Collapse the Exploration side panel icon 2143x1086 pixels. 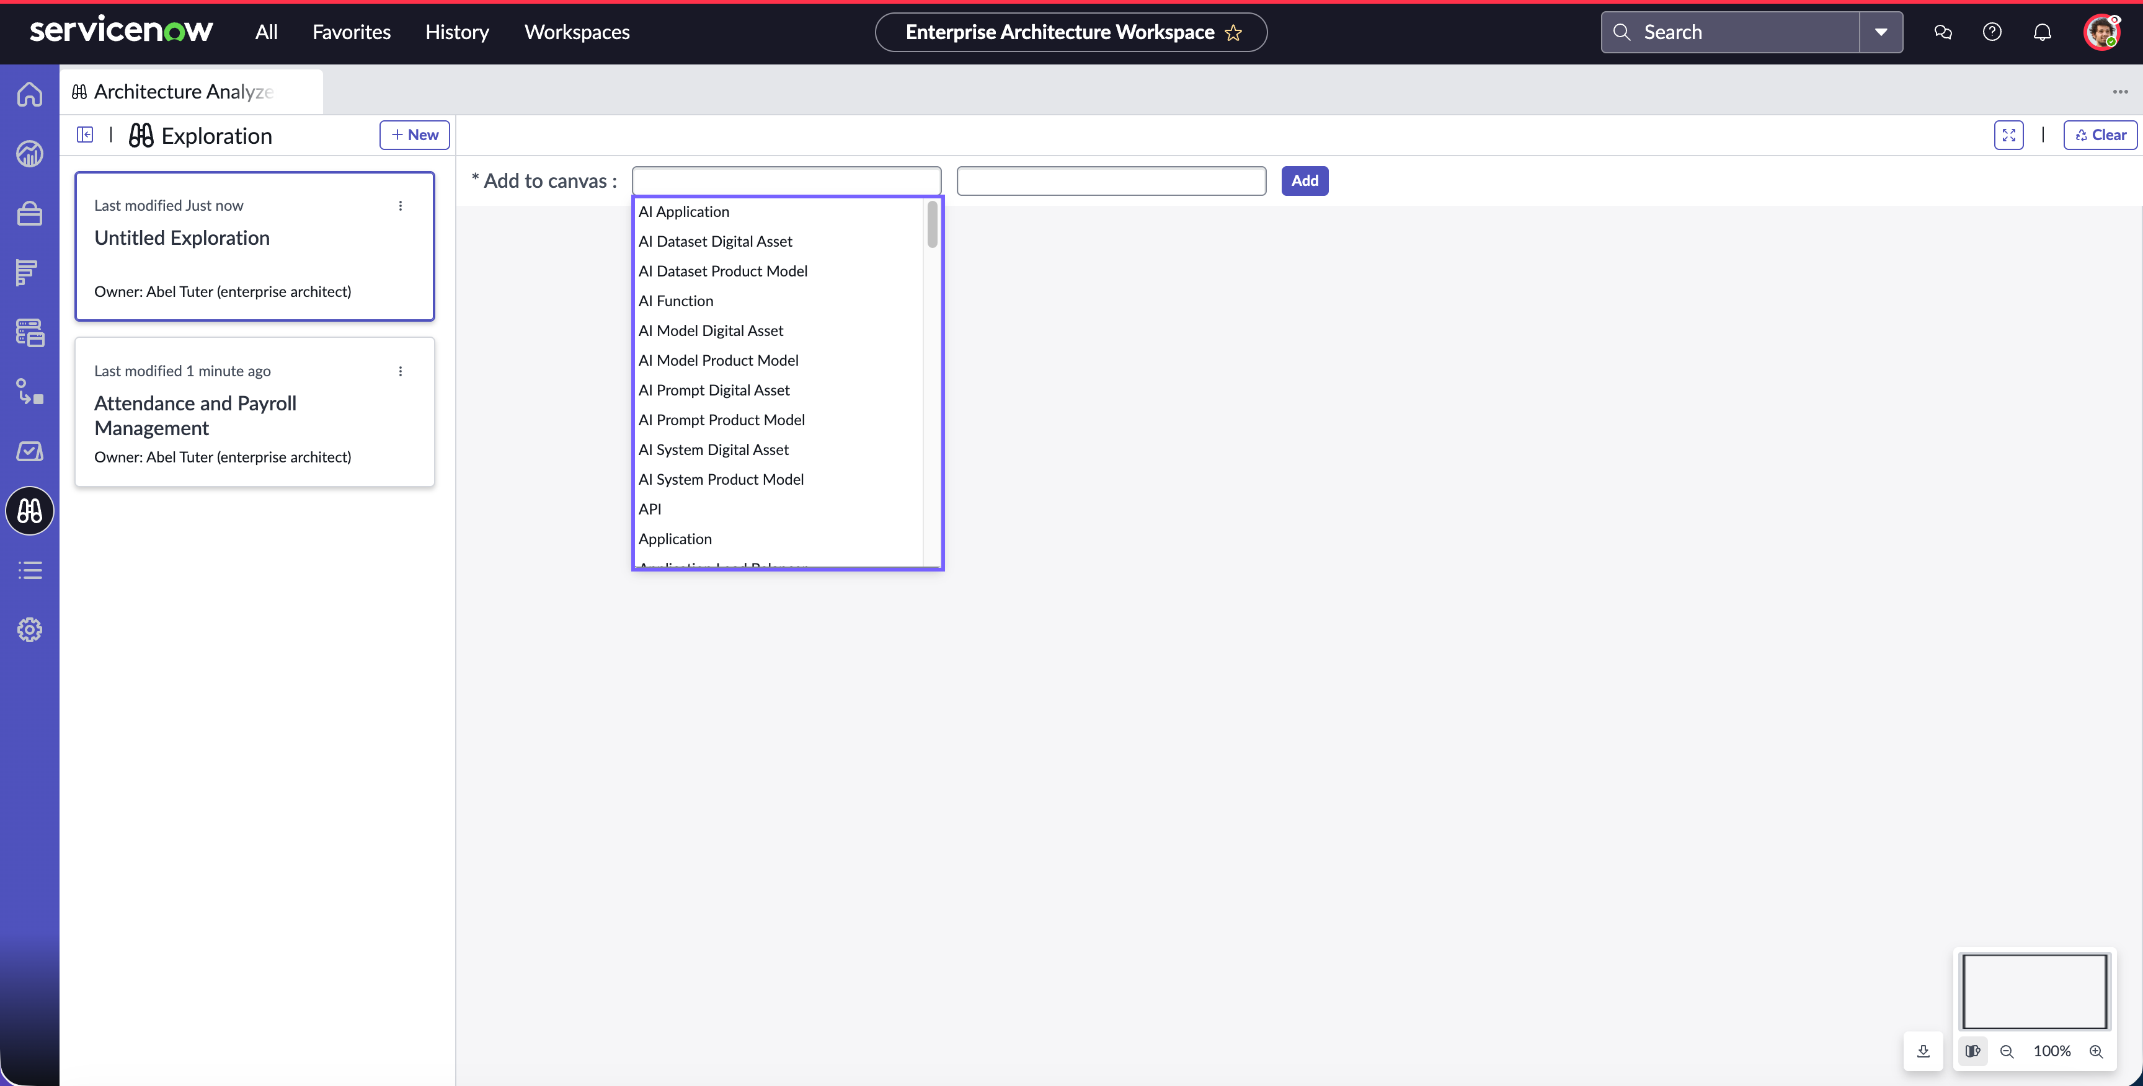(x=85, y=135)
